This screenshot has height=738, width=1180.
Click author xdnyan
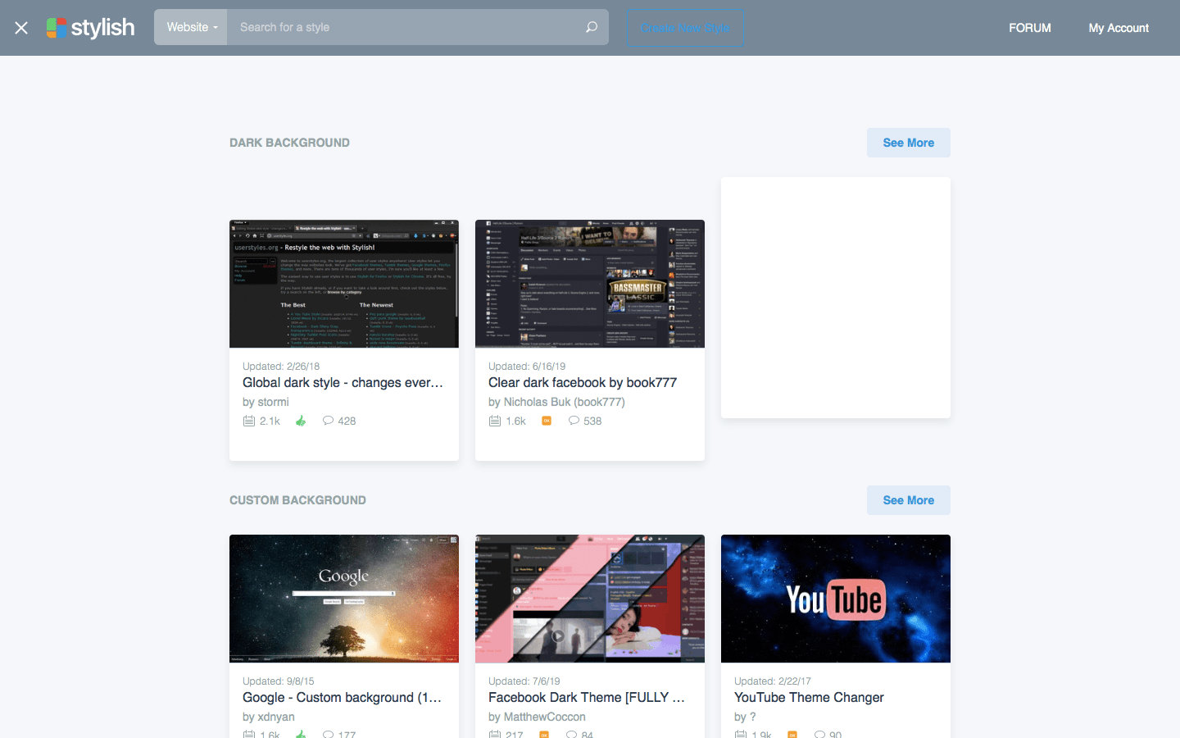point(276,717)
